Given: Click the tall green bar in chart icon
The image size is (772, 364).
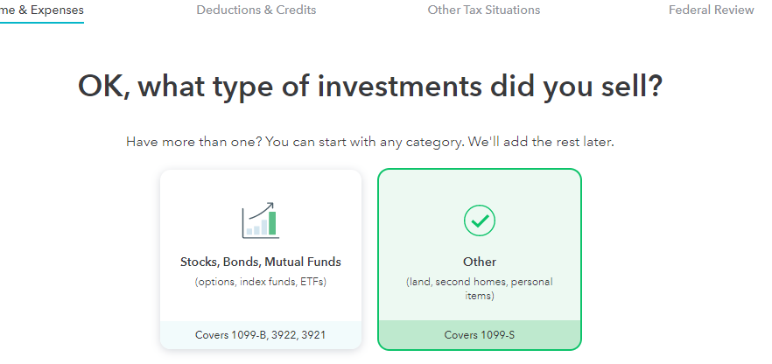Looking at the screenshot, I should click(272, 223).
